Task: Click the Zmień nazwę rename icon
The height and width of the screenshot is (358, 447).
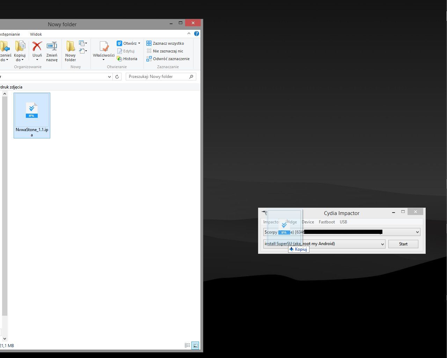Action: tap(52, 46)
